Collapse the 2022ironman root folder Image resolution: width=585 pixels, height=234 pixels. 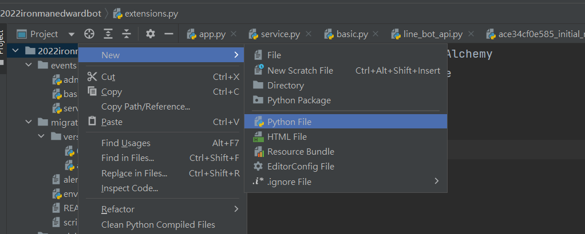[x=15, y=51]
